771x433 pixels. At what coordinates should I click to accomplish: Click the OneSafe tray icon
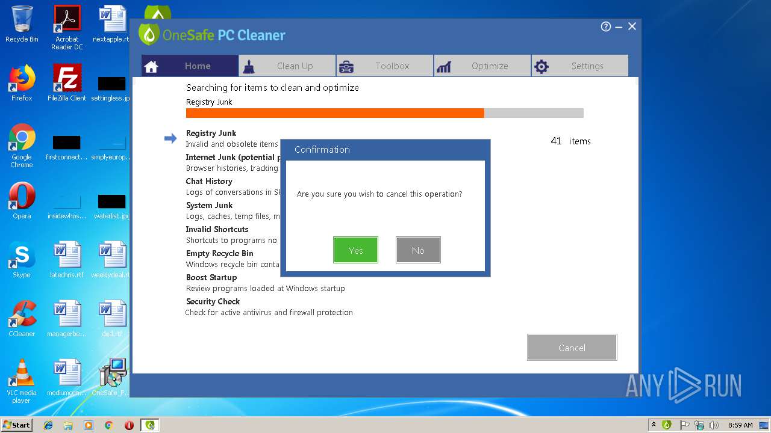click(667, 425)
